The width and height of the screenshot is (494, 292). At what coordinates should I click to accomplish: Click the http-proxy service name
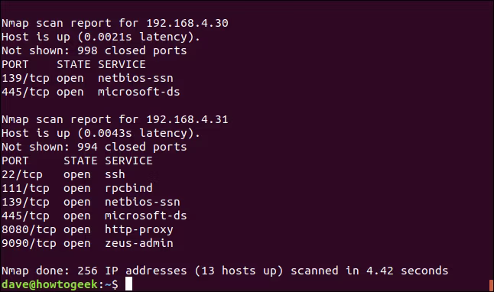pyautogui.click(x=139, y=230)
